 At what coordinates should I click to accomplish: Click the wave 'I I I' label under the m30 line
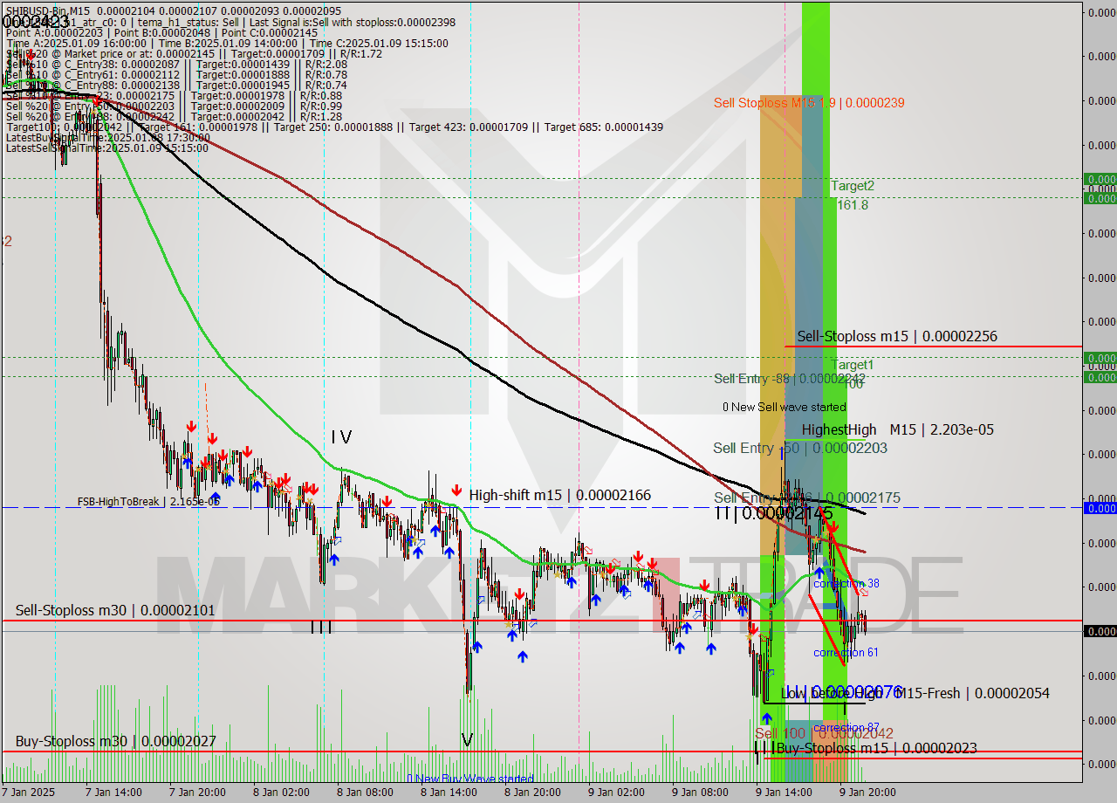pos(321,627)
